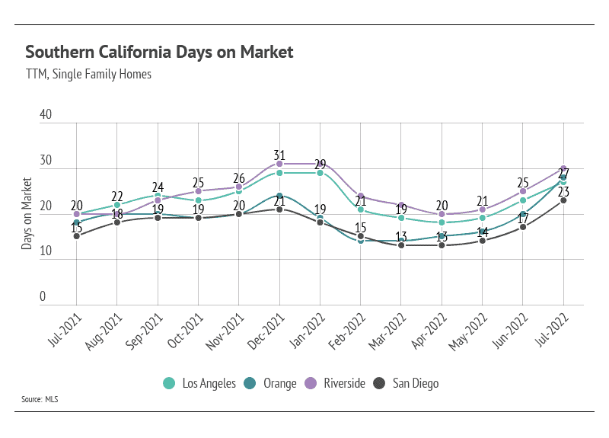The image size is (609, 438).
Task: Click the Los Angeles point at Jan-2022
Action: 320,173
